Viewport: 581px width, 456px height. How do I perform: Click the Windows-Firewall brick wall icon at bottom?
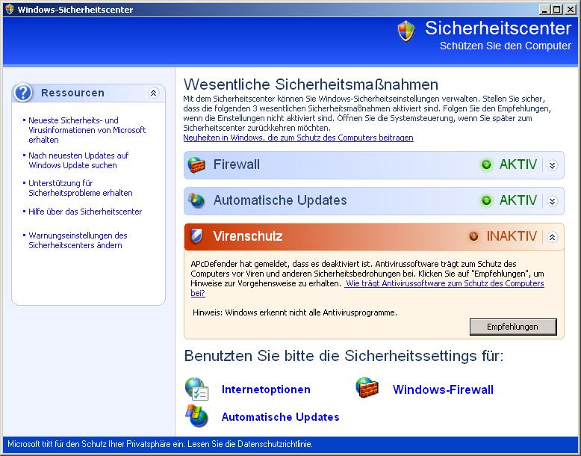pos(367,388)
